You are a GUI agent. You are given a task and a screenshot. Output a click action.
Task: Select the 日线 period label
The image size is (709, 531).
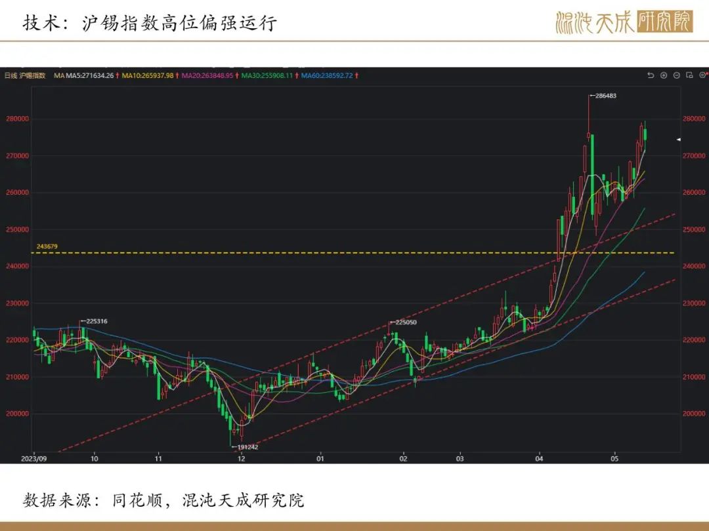pos(11,75)
